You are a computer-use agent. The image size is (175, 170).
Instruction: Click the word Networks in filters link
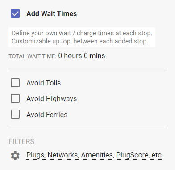point(63,155)
